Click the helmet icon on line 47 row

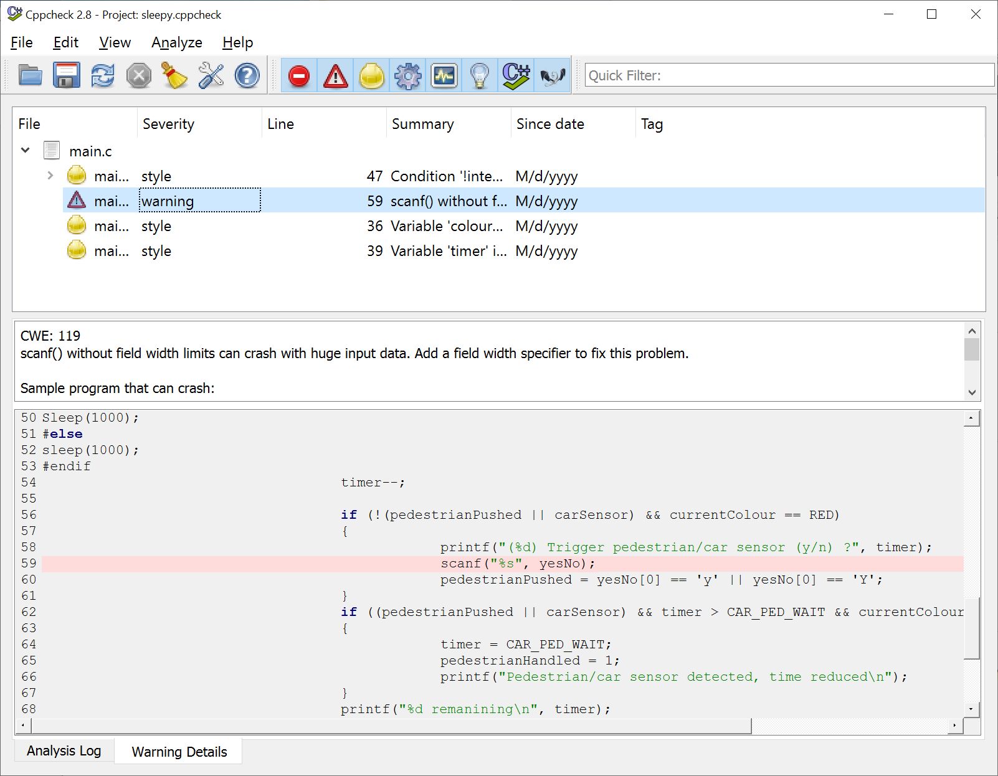pos(77,176)
